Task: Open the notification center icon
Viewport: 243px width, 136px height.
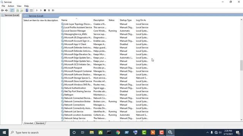Action: (238, 133)
